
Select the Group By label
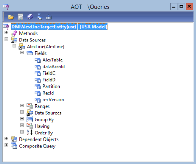tap(44, 119)
